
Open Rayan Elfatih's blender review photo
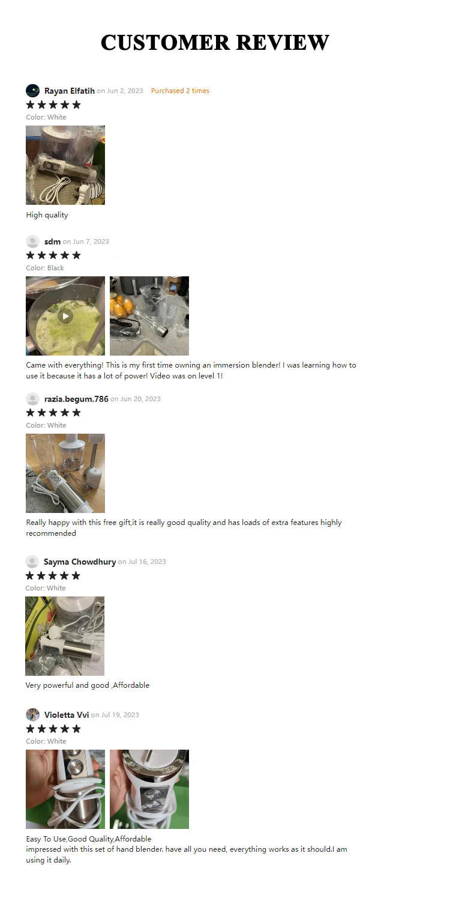(65, 165)
